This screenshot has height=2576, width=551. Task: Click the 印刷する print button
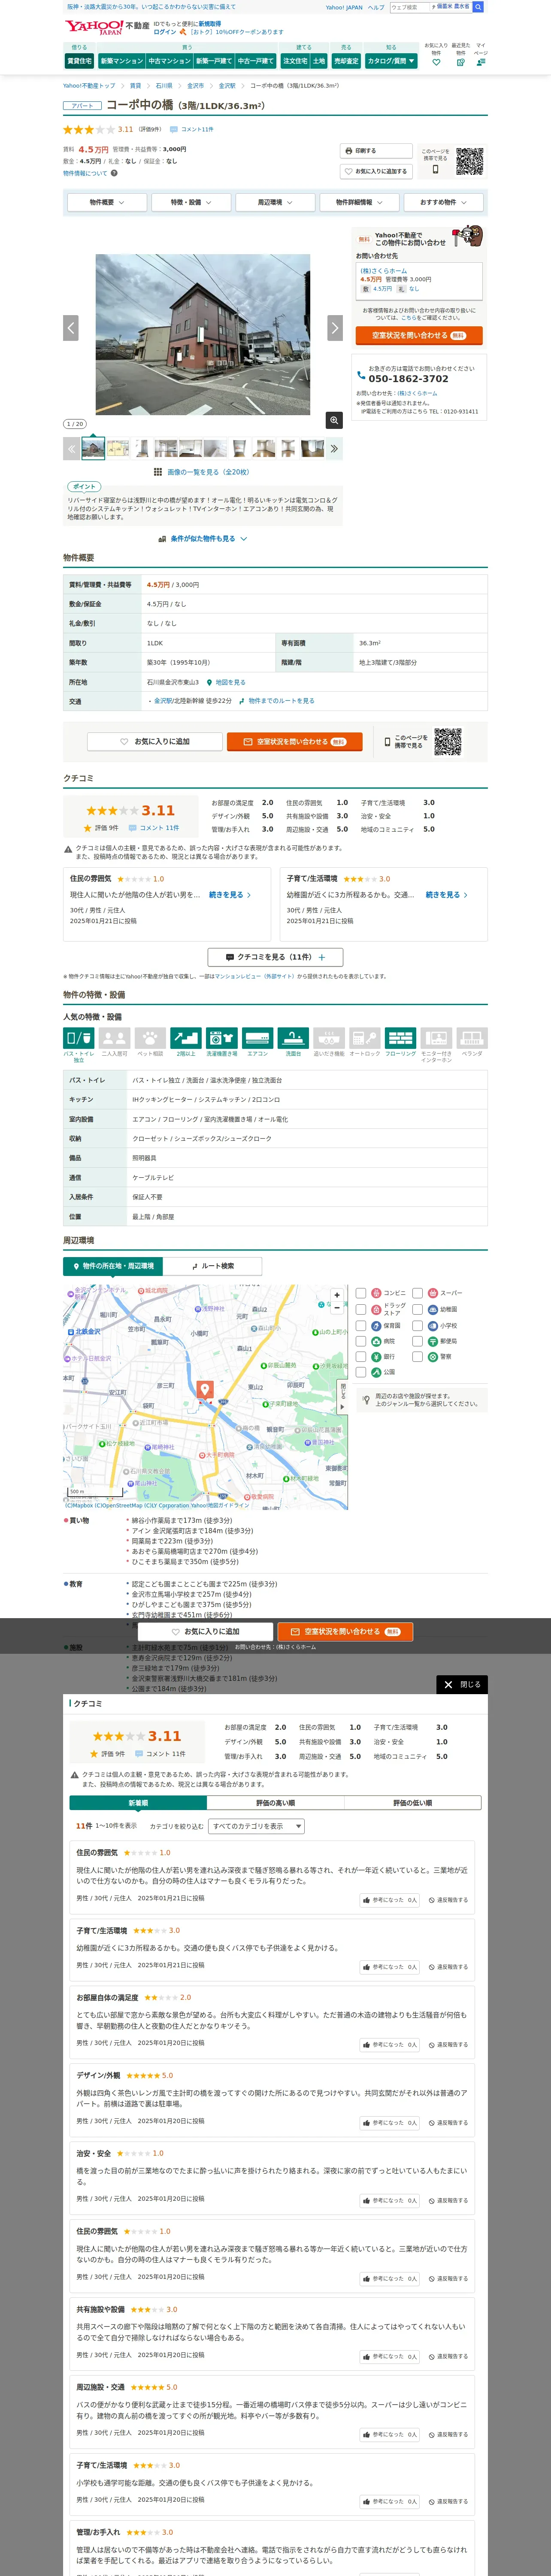376,151
